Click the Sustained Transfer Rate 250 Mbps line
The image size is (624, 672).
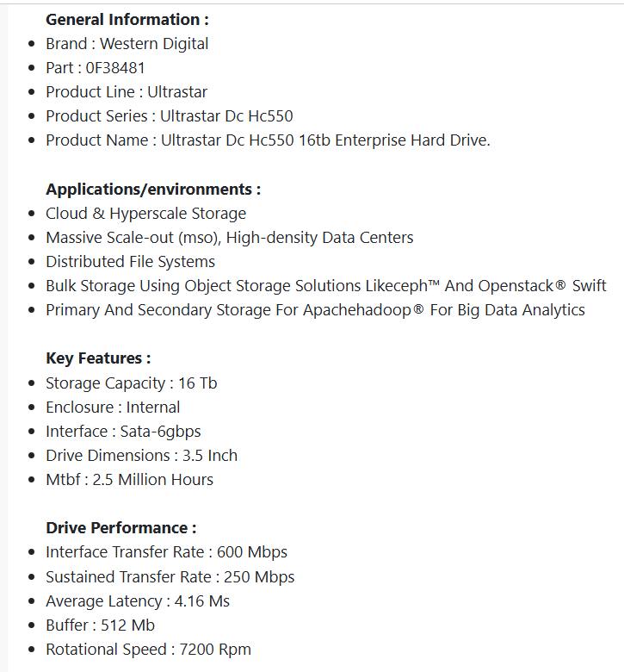(x=170, y=576)
